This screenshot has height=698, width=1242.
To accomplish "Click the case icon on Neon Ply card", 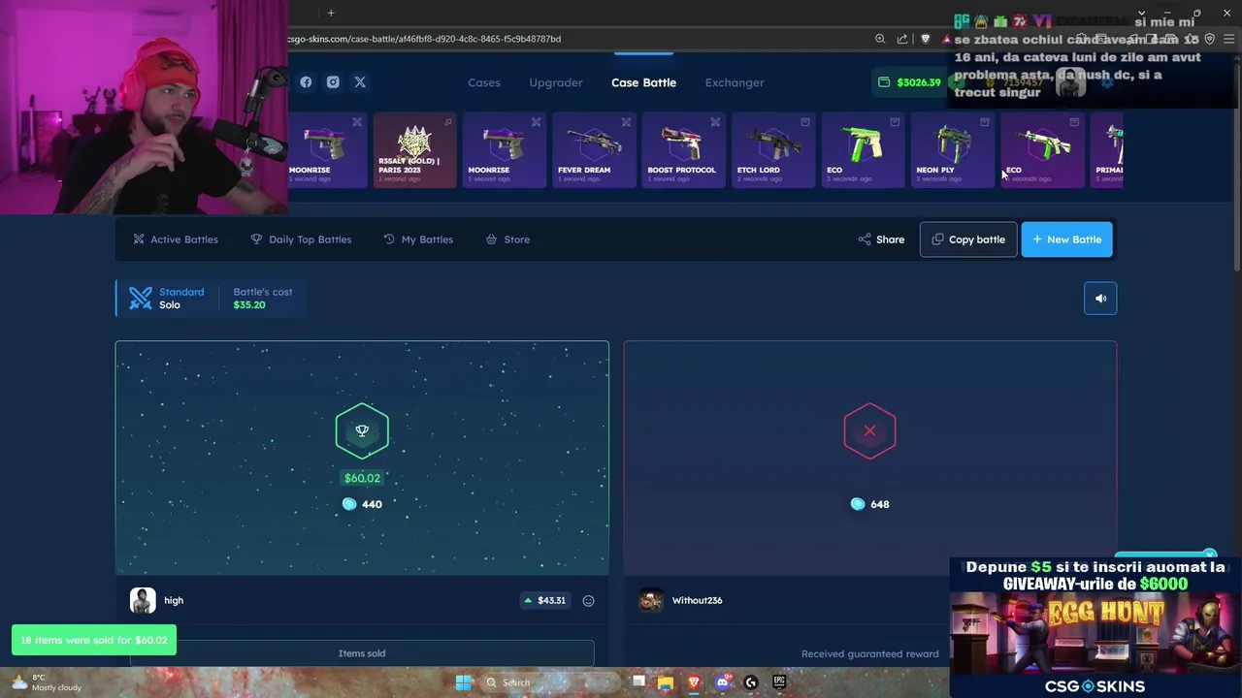I will 984,122.
